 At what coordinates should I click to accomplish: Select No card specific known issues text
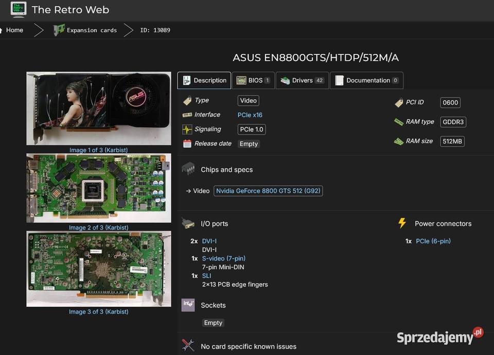(x=249, y=346)
